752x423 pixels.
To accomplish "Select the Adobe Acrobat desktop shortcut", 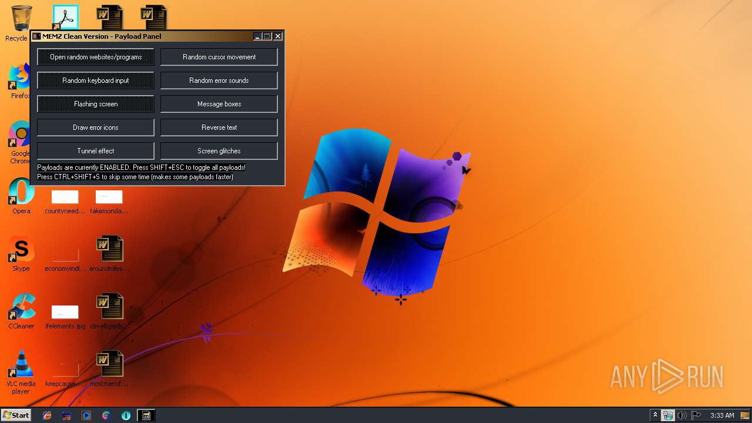I will pos(66,18).
